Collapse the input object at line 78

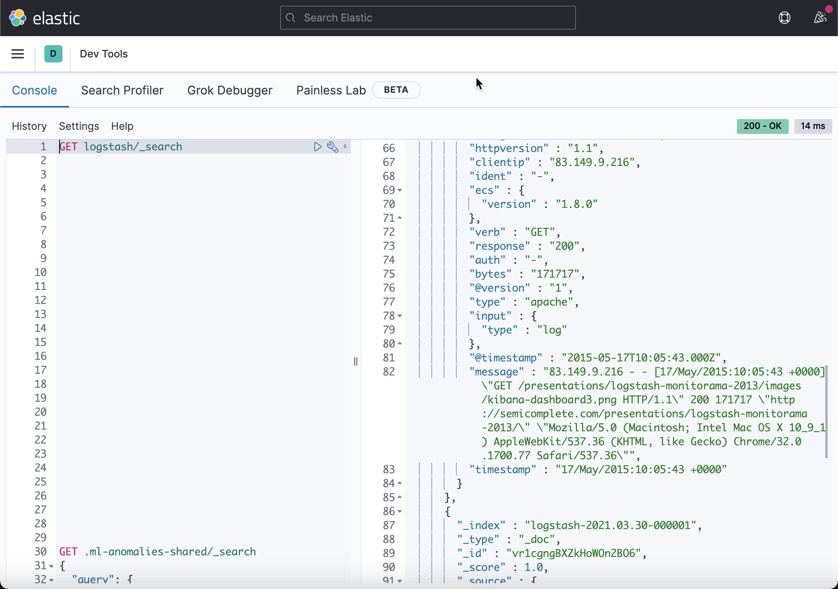click(x=400, y=316)
